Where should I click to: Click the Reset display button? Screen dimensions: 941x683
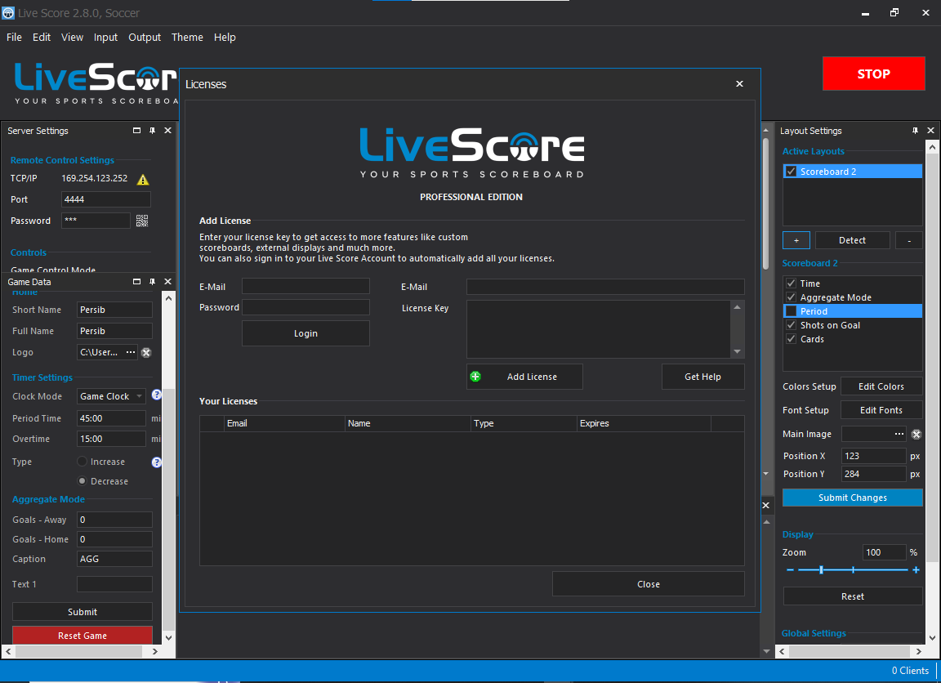[852, 596]
